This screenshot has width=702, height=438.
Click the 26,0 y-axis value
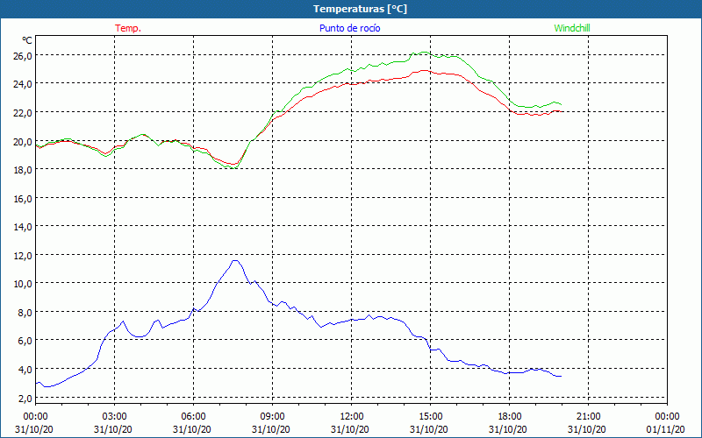(22, 56)
